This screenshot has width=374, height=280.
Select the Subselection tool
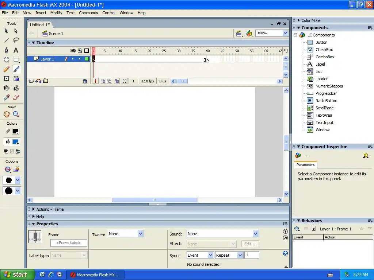pyautogui.click(x=16, y=31)
